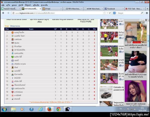Screen dimensions: 150x117
Task: Open the search engine selector dropdown
Action: coord(115,13)
